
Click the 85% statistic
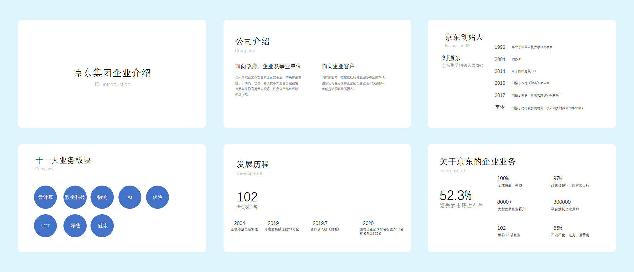click(x=558, y=228)
